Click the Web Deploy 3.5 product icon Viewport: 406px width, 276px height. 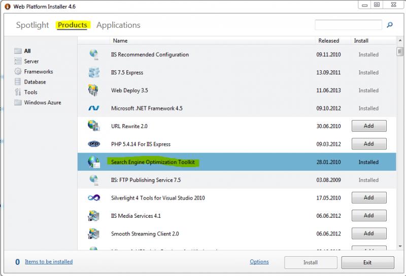coord(93,90)
